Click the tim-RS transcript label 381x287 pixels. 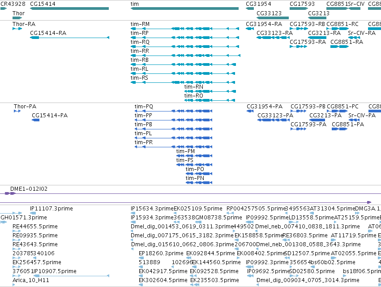pyautogui.click(x=139, y=78)
